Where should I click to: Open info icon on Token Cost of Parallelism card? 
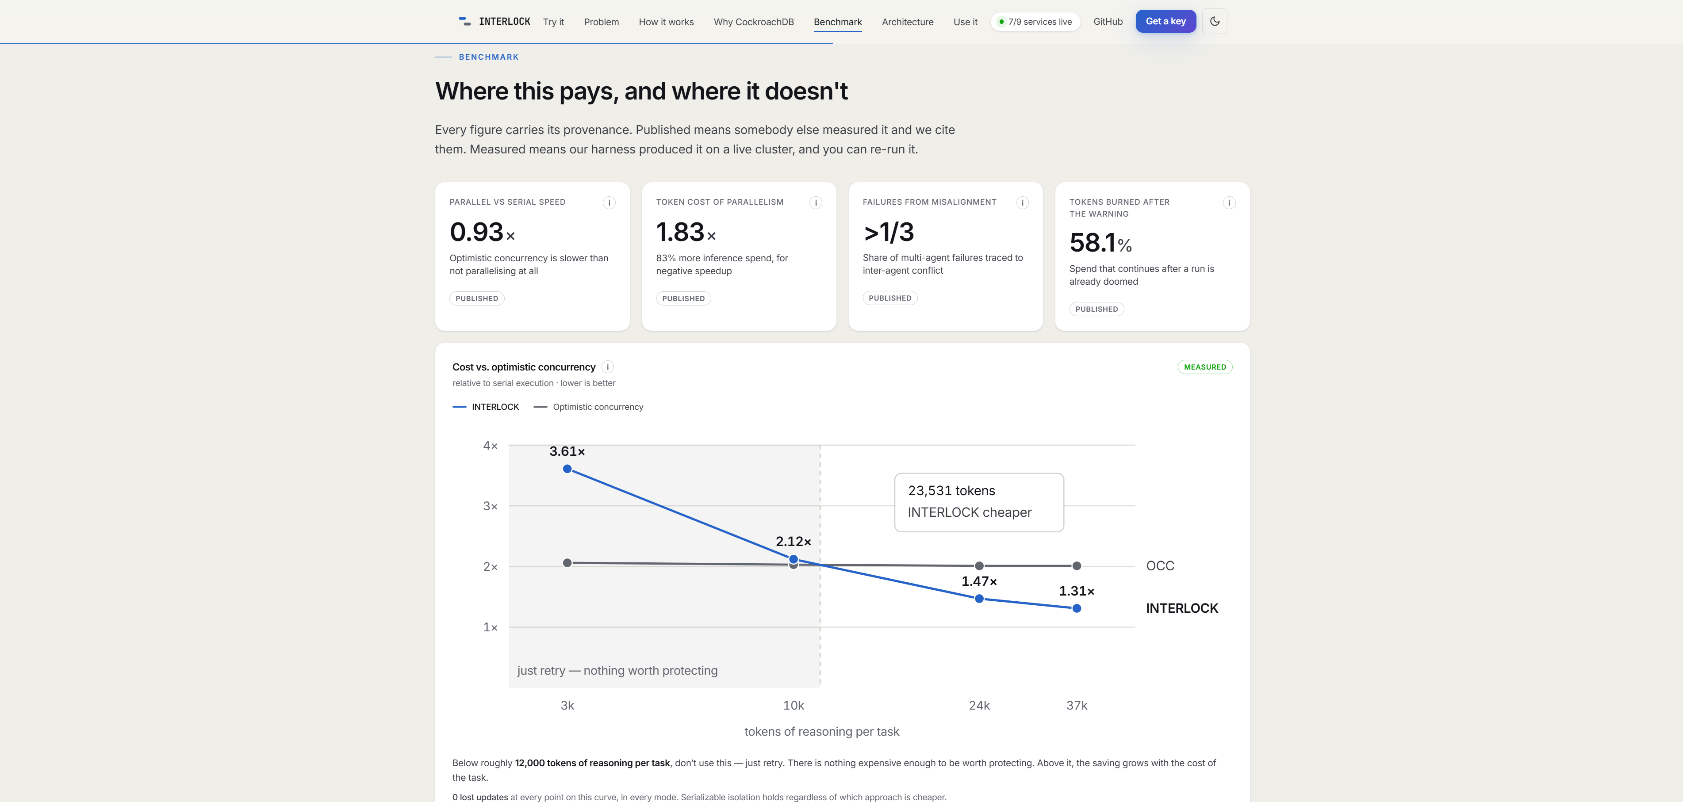click(x=815, y=202)
